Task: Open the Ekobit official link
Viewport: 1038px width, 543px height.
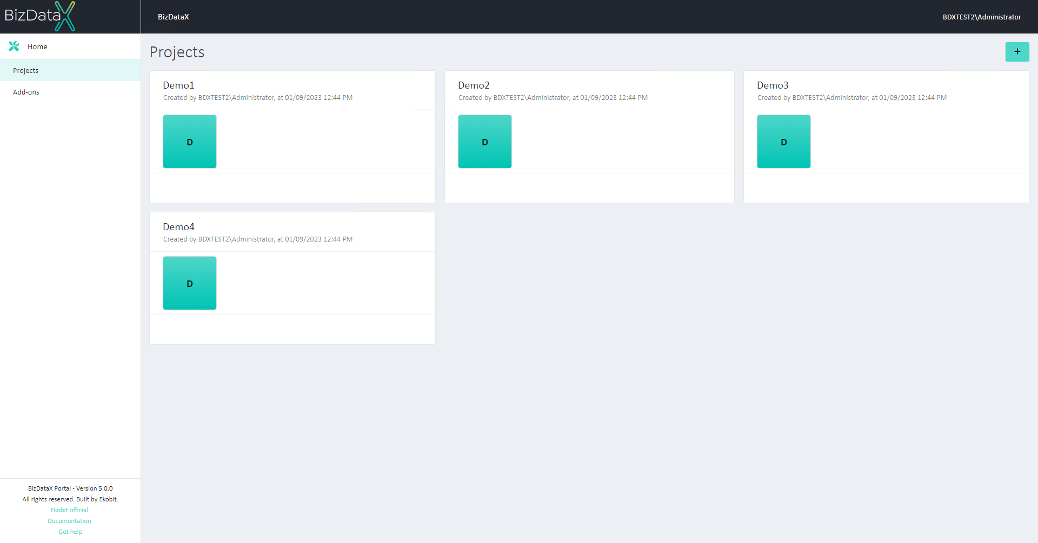Action: [x=69, y=510]
